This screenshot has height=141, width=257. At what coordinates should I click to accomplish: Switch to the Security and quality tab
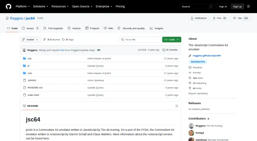[131, 28]
